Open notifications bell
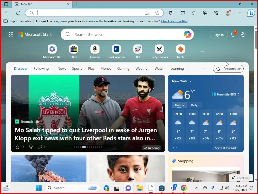 coord(233,34)
